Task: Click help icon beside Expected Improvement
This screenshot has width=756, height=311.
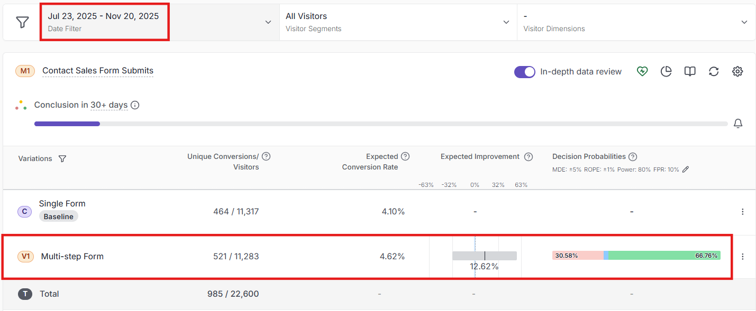Action: point(528,157)
